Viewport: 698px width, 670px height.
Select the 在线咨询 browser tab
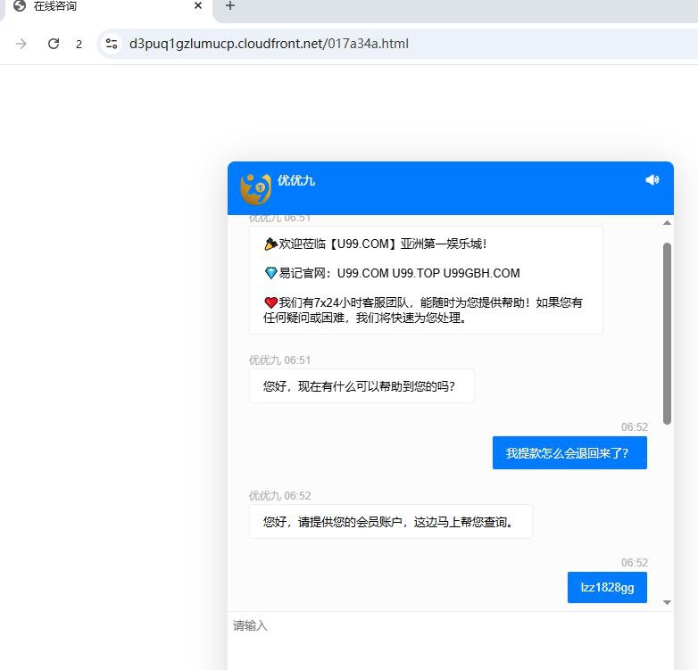pyautogui.click(x=98, y=6)
